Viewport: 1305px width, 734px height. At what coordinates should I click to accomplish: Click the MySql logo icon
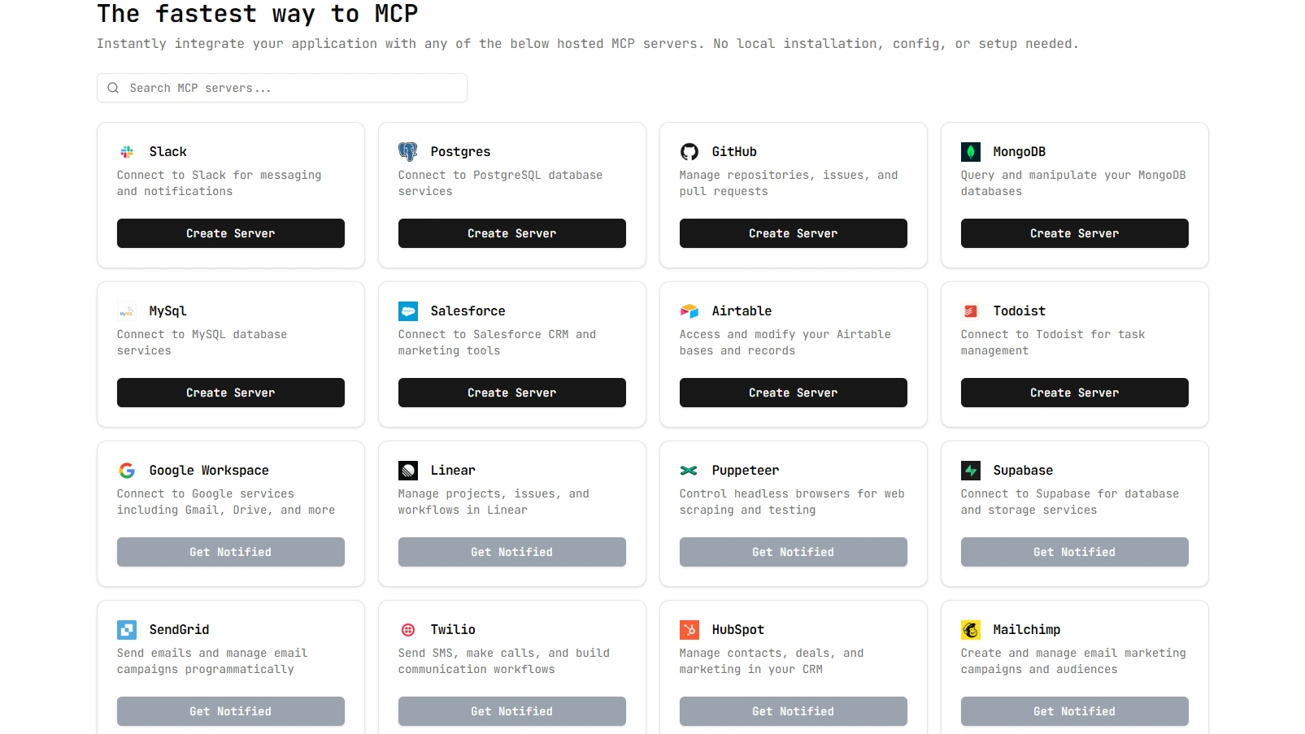pyautogui.click(x=127, y=311)
